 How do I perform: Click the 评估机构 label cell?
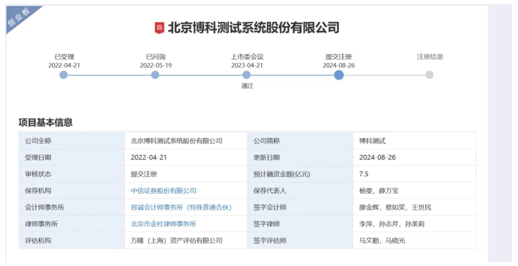[72, 240]
